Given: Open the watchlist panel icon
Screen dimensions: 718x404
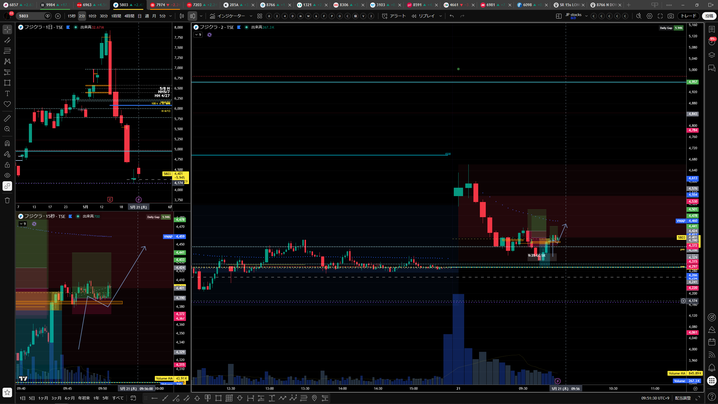Looking at the screenshot, I should pyautogui.click(x=712, y=29).
